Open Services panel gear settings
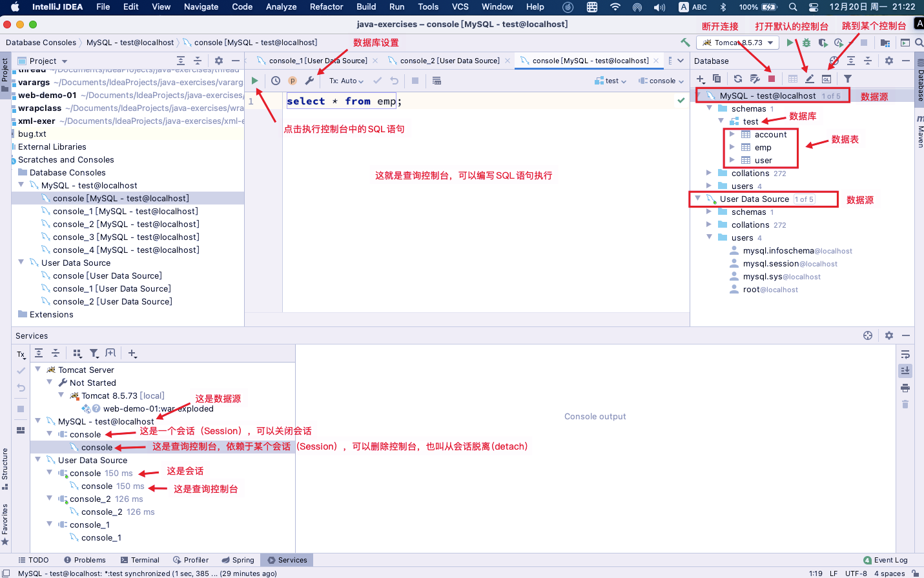The image size is (924, 578). [x=889, y=335]
